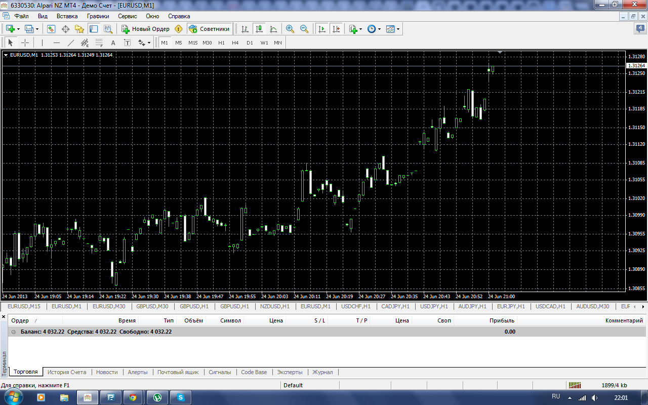This screenshot has width=648, height=405.
Task: Open the История Счета terminal tab
Action: pyautogui.click(x=67, y=372)
